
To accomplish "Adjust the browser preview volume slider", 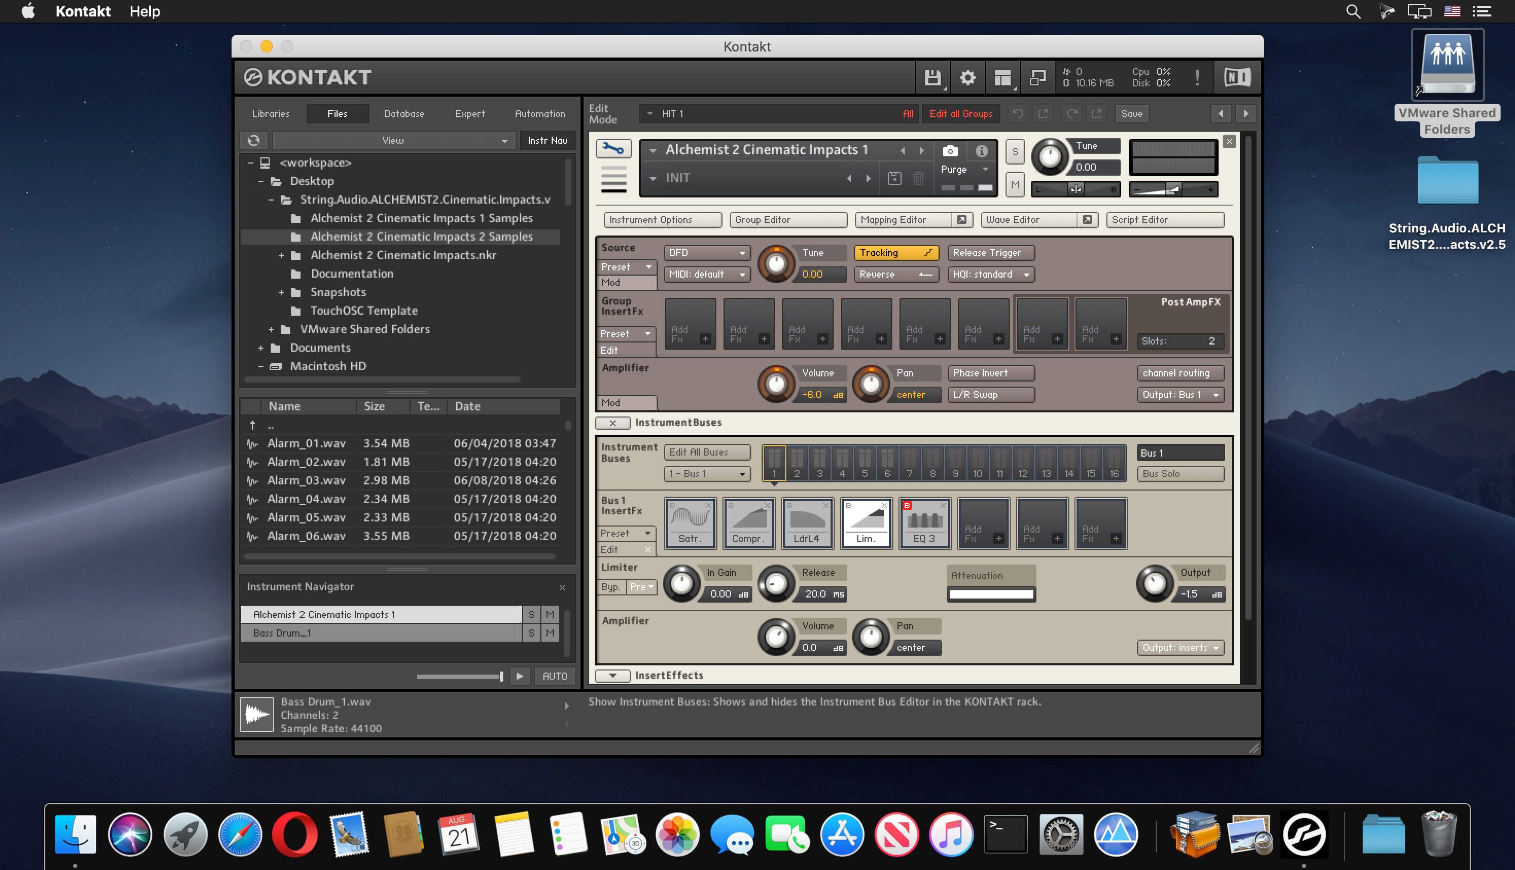I will (x=460, y=676).
